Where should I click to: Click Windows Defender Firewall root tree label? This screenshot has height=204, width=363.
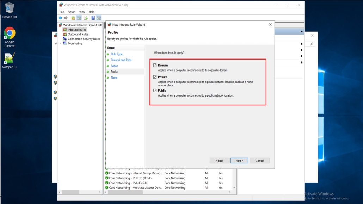coord(83,25)
